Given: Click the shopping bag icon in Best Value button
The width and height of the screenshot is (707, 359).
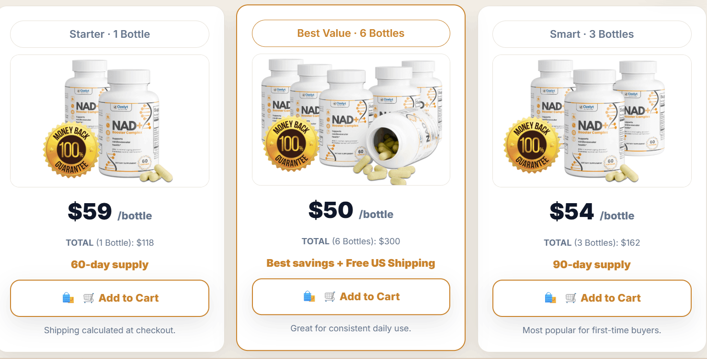Looking at the screenshot, I should [309, 296].
